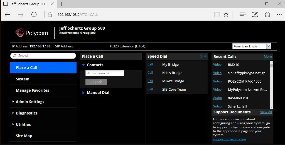Image resolution: width=285 pixels, height=145 pixels.
Task: Expand the Diagnostics menu arrow
Action: click(13, 113)
